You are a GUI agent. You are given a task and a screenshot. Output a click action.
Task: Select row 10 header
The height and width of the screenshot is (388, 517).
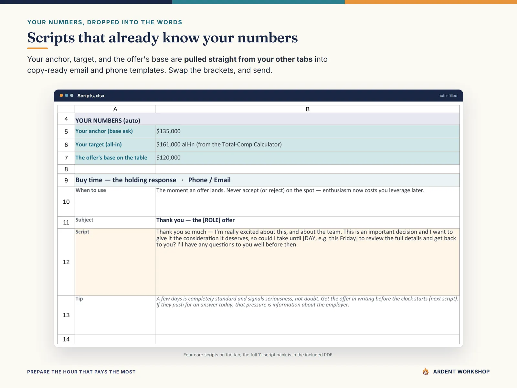[66, 202]
